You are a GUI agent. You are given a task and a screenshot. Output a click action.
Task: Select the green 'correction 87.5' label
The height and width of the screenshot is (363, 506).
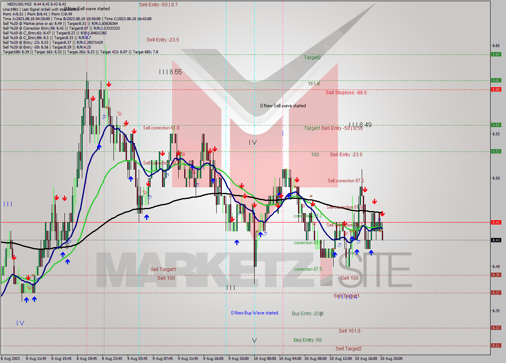tap(308, 269)
